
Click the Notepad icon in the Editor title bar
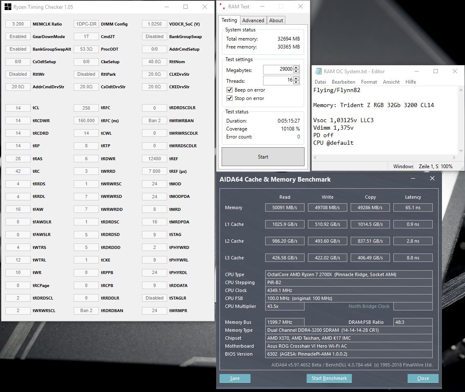click(318, 72)
